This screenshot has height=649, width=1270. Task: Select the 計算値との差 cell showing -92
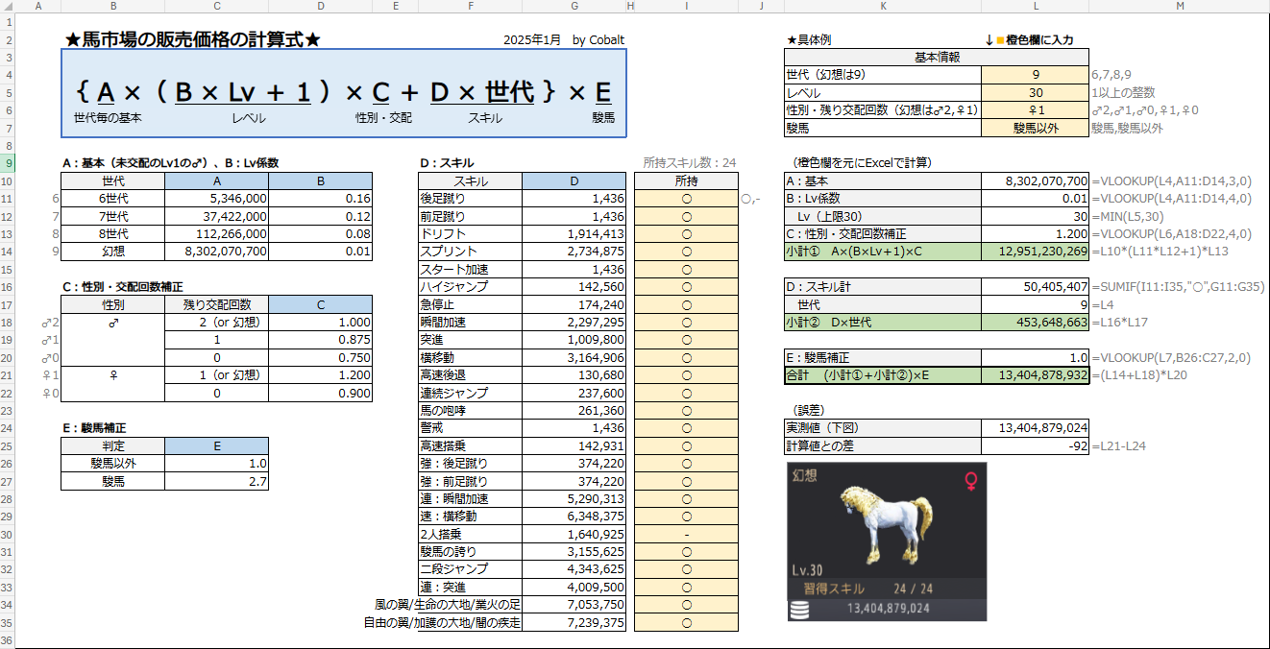[x=1035, y=445]
